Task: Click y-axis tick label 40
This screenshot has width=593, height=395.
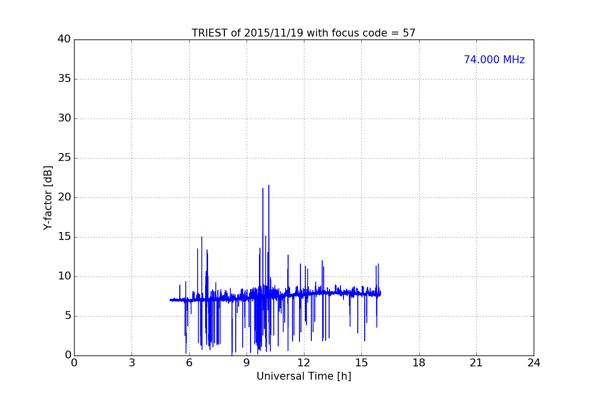Action: pyautogui.click(x=64, y=39)
